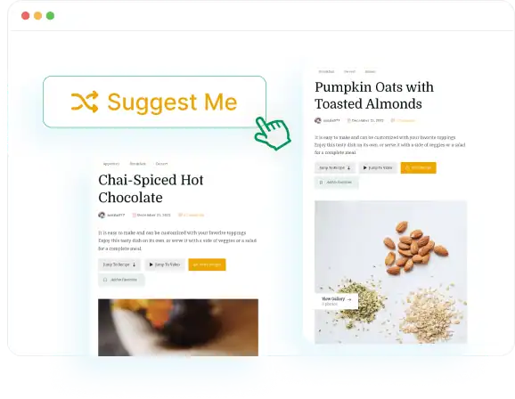Click Jump To Video under Pumpkin Oats

pos(378,167)
